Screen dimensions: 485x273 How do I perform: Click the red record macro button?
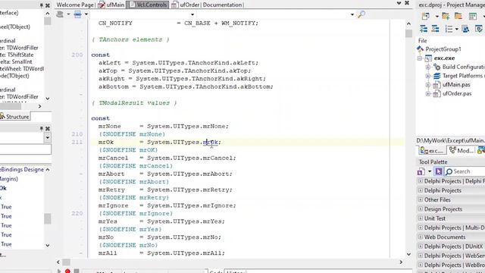point(67,271)
